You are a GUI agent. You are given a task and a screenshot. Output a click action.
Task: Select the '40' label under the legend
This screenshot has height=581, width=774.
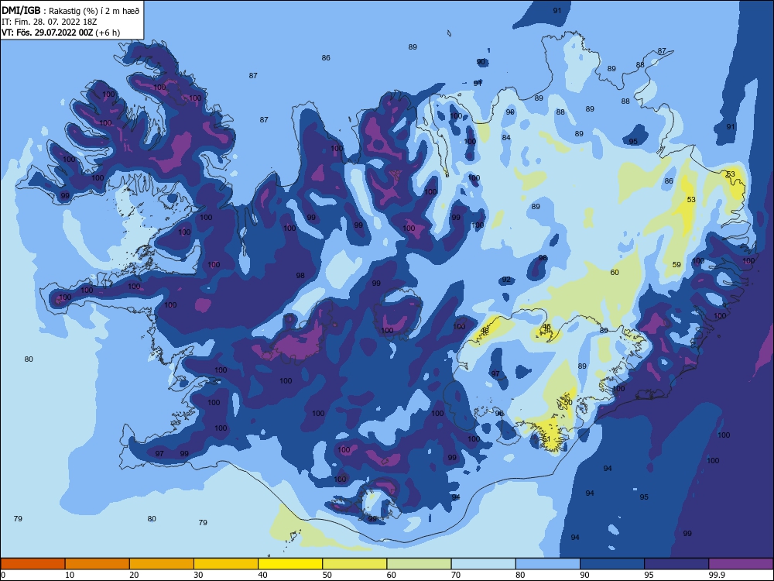tap(262, 575)
